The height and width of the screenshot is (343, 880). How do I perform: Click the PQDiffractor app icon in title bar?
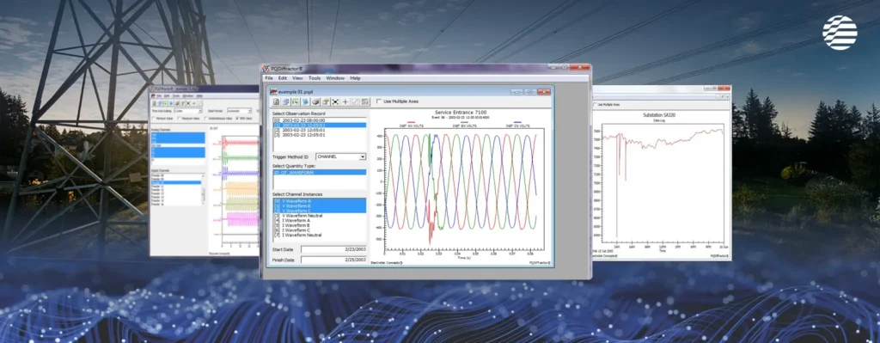[x=266, y=69]
